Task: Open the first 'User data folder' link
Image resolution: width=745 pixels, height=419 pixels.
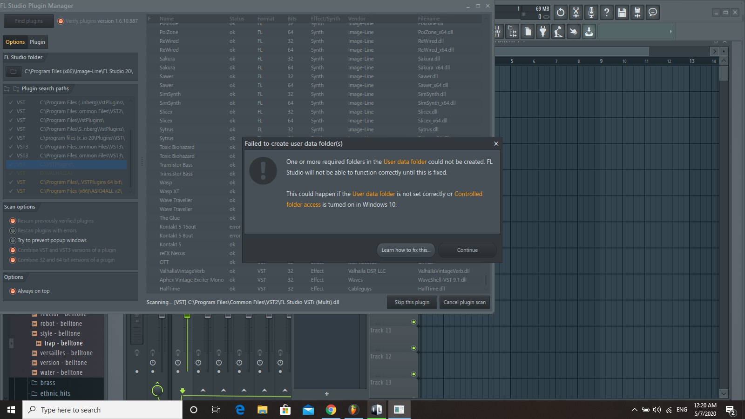Action: tap(405, 162)
